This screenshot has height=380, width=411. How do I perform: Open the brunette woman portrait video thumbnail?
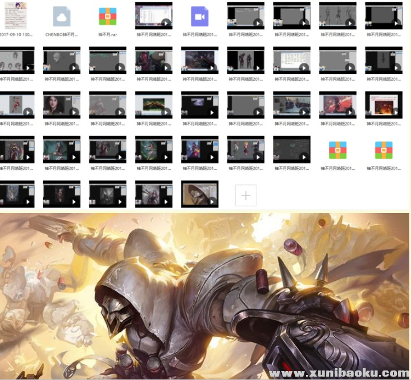pos(62,105)
